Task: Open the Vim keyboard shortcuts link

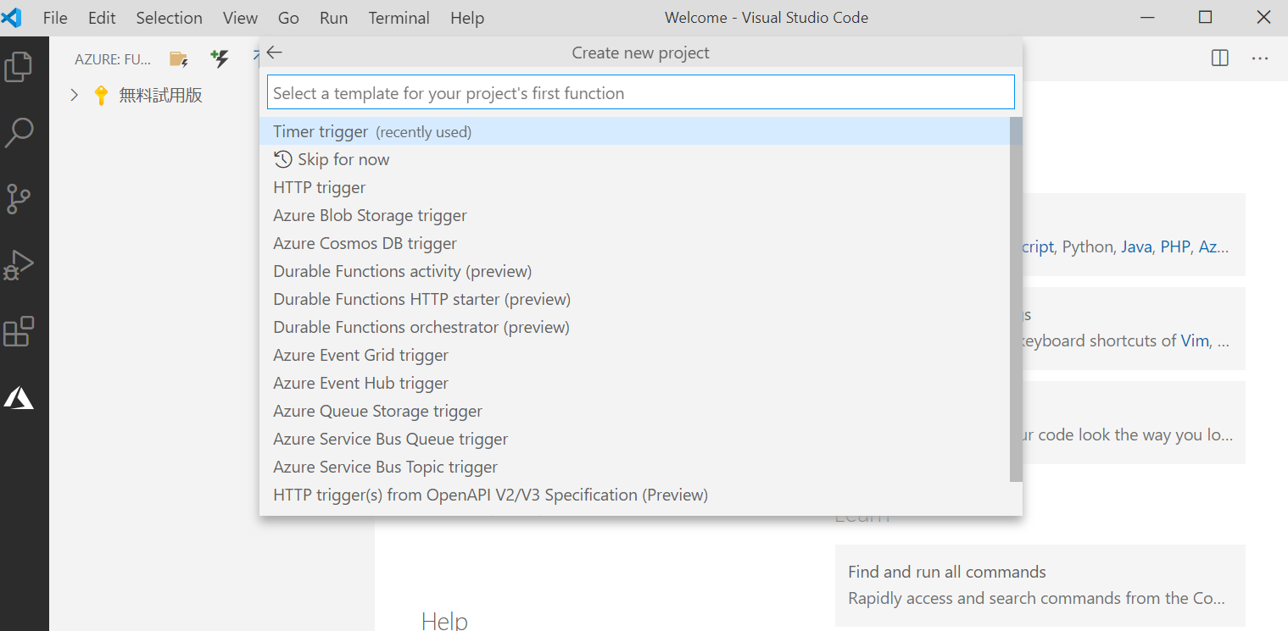Action: [x=1195, y=341]
